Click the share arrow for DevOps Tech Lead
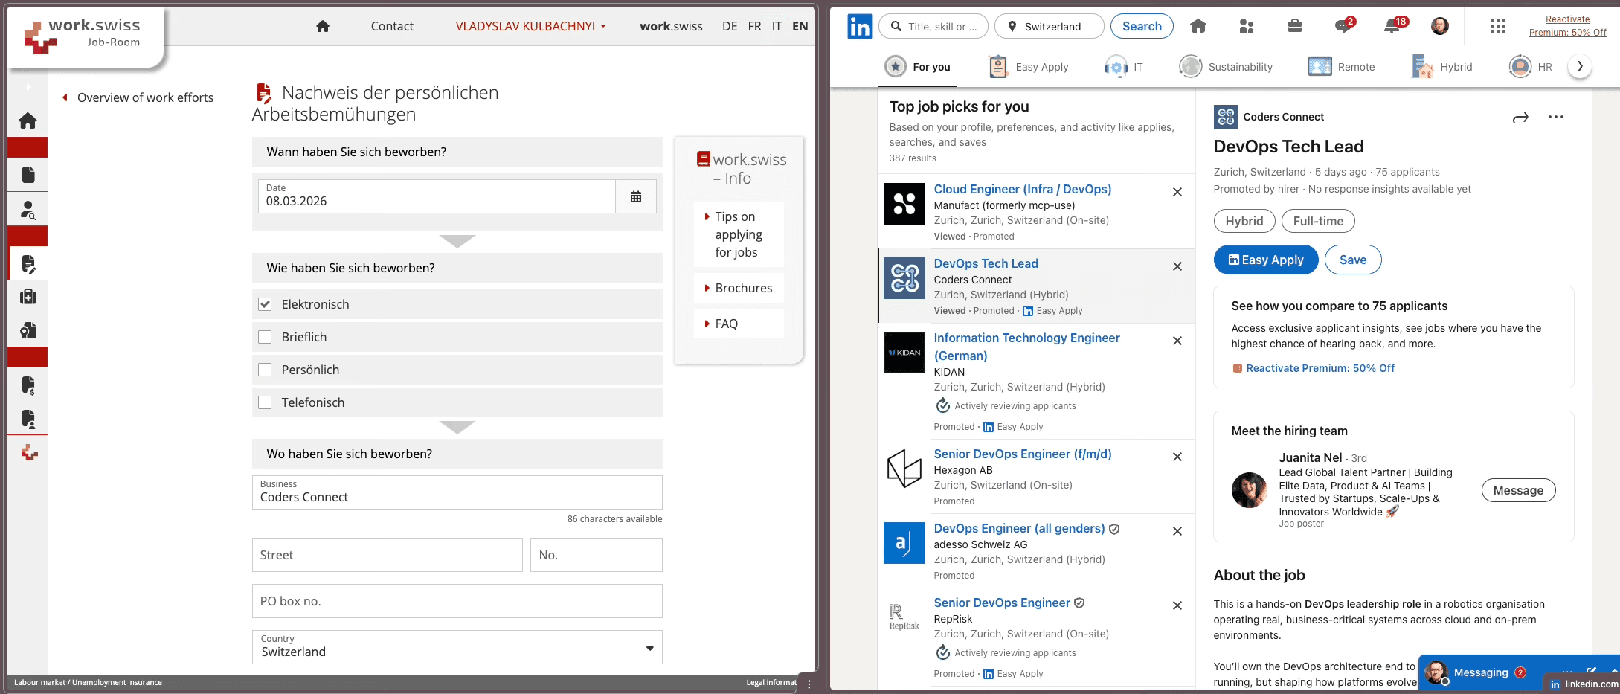 pyautogui.click(x=1520, y=118)
